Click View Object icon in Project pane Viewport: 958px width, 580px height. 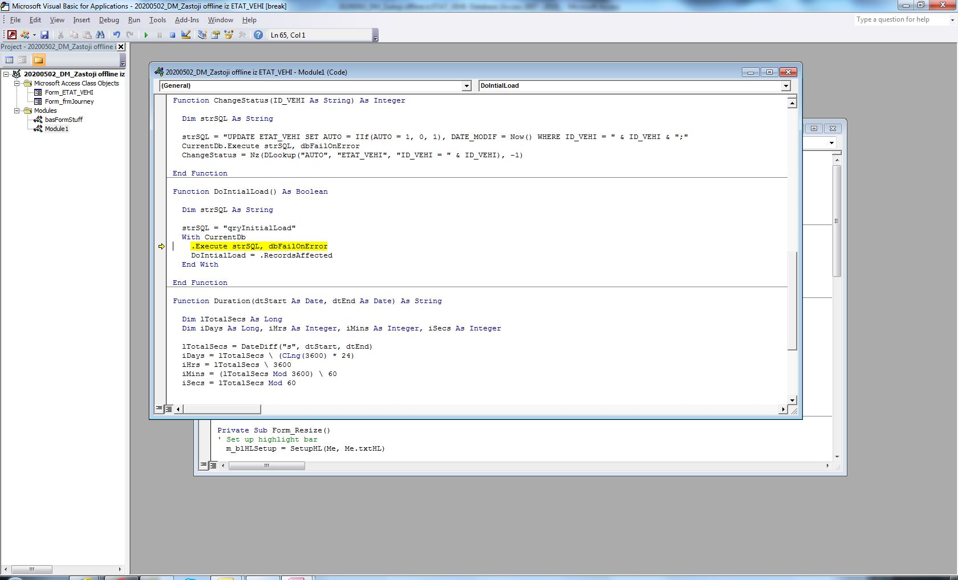click(22, 60)
